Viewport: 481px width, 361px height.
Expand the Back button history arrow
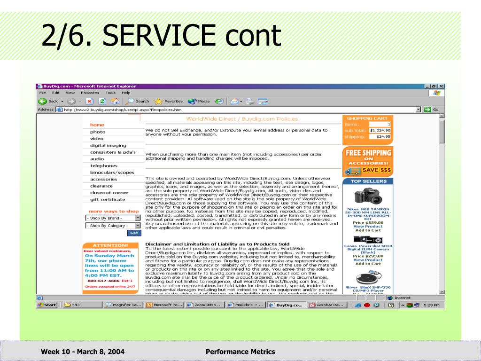pos(62,102)
